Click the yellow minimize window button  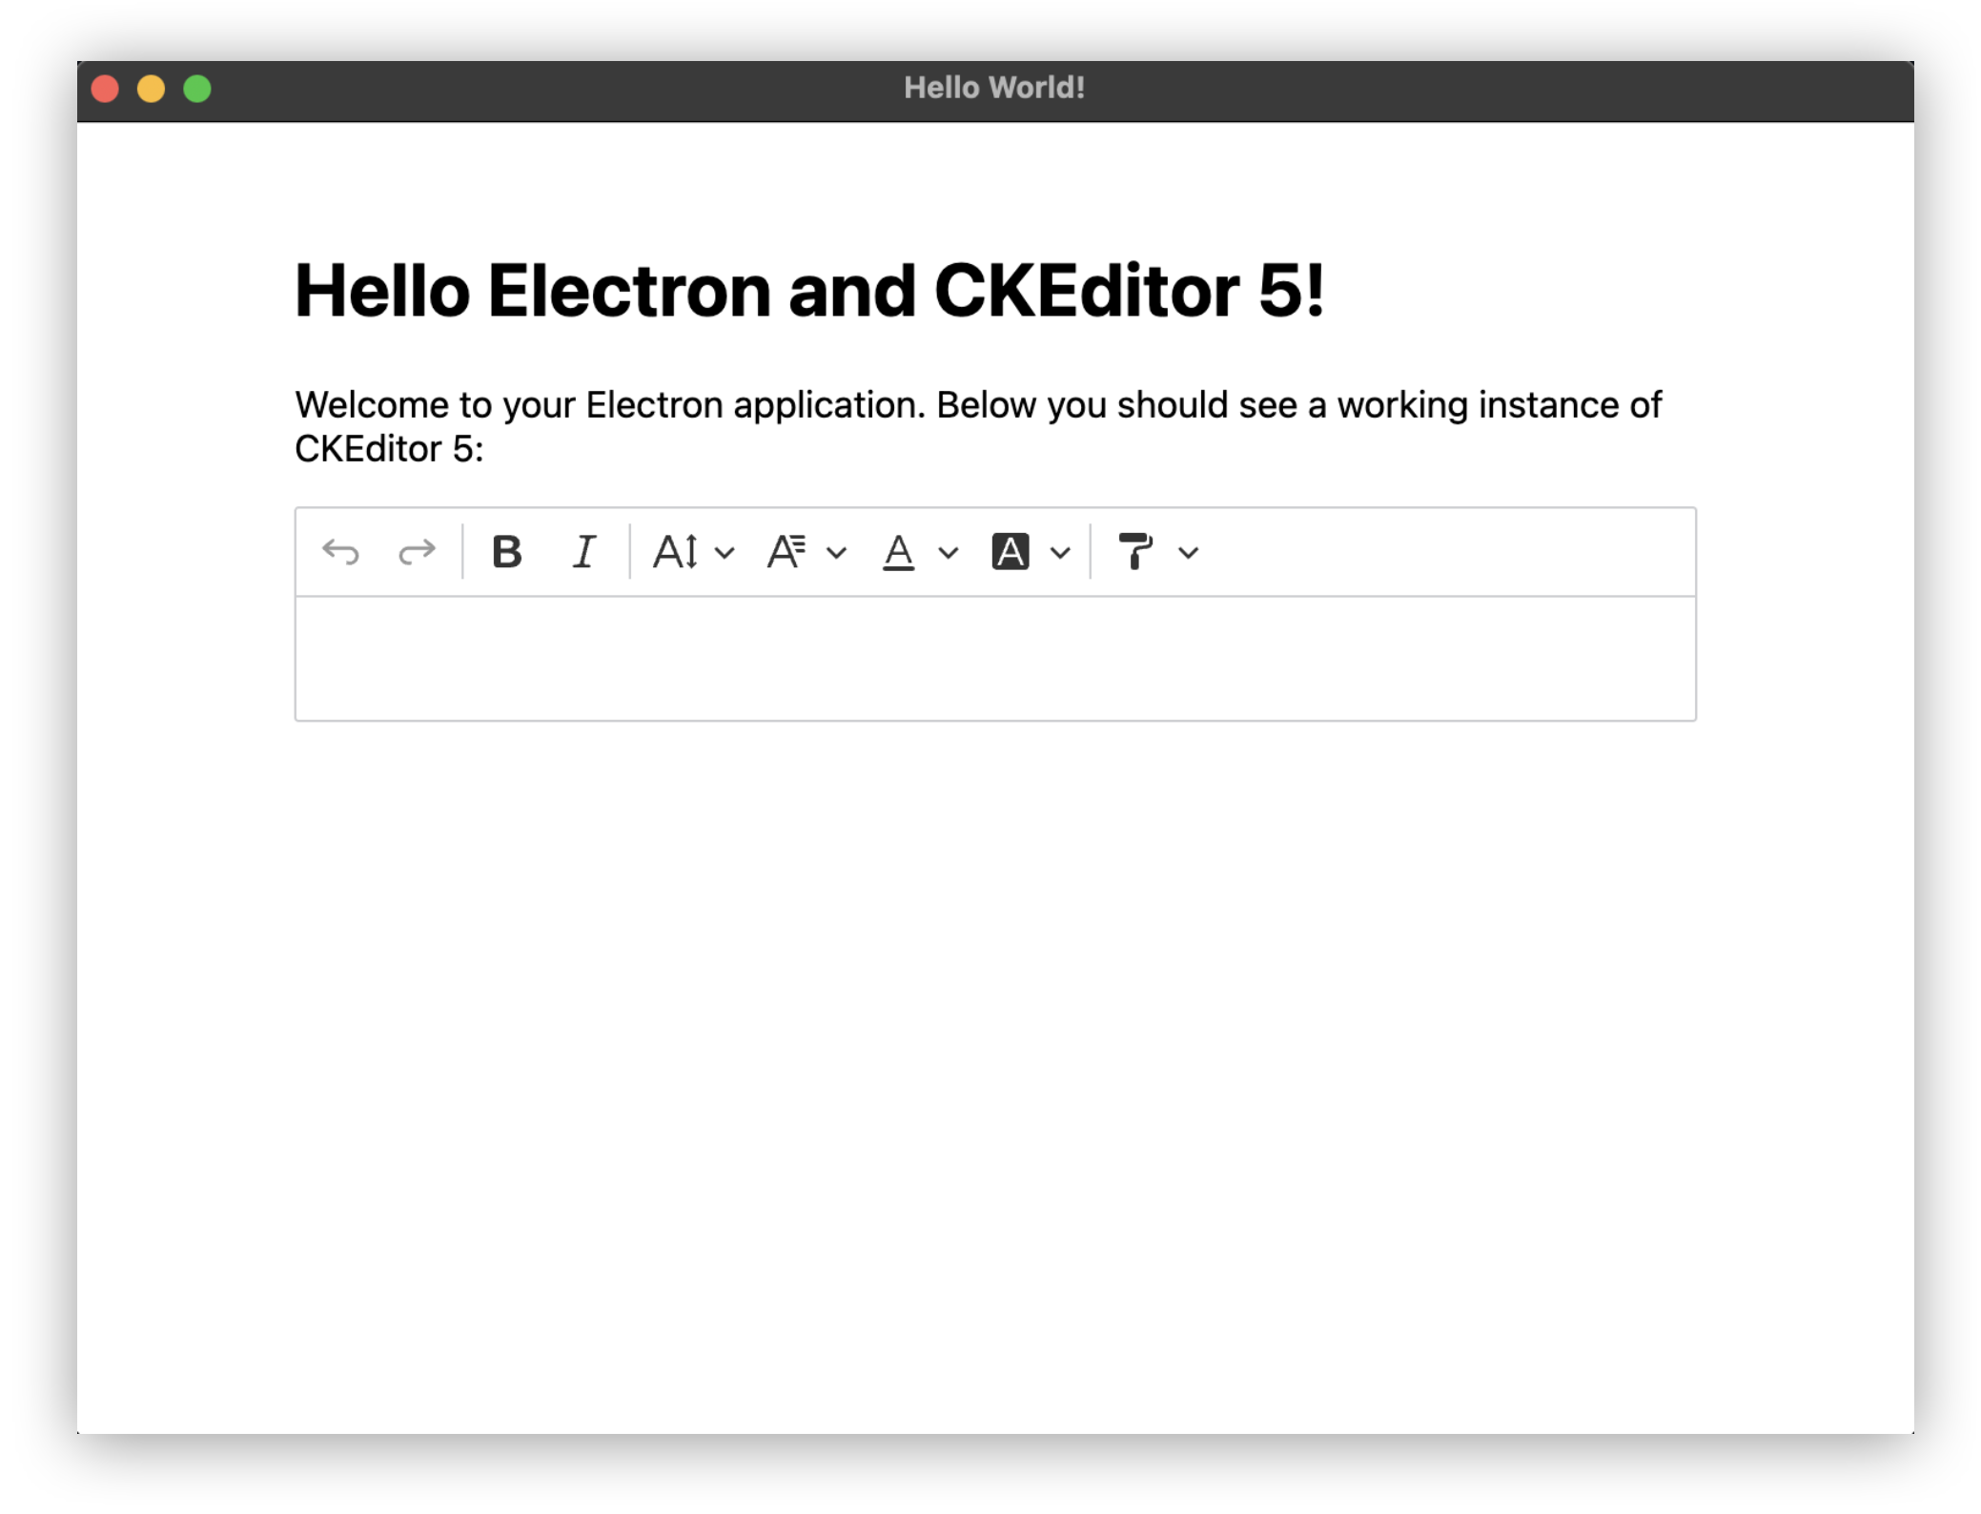tap(151, 88)
